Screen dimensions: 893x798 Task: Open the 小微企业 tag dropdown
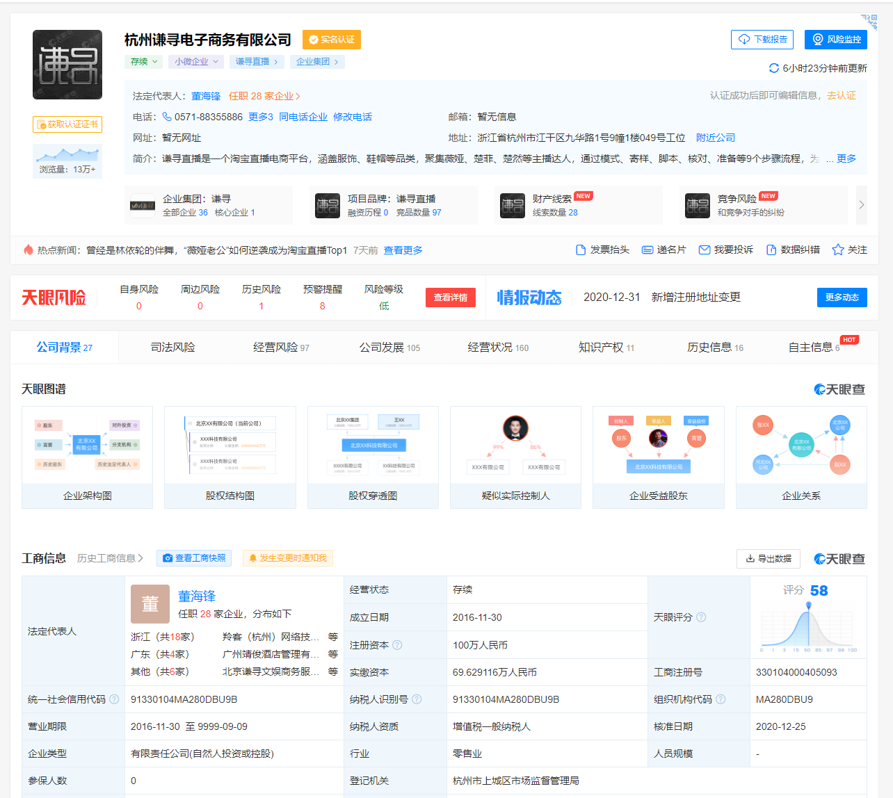point(196,62)
